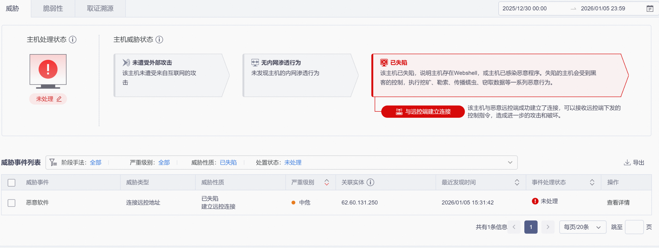The image size is (659, 248).
Task: Click the start date 2025/12/30 00:00 field
Action: pos(524,8)
